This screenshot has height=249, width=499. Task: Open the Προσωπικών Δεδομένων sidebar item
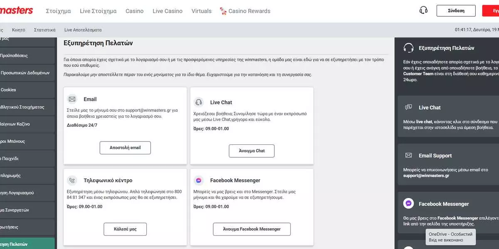point(27,73)
